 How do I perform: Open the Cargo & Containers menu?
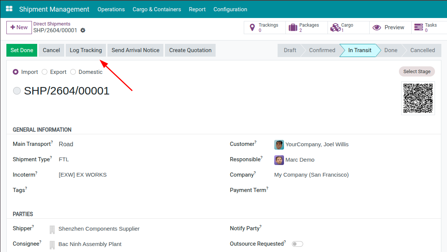(x=157, y=9)
